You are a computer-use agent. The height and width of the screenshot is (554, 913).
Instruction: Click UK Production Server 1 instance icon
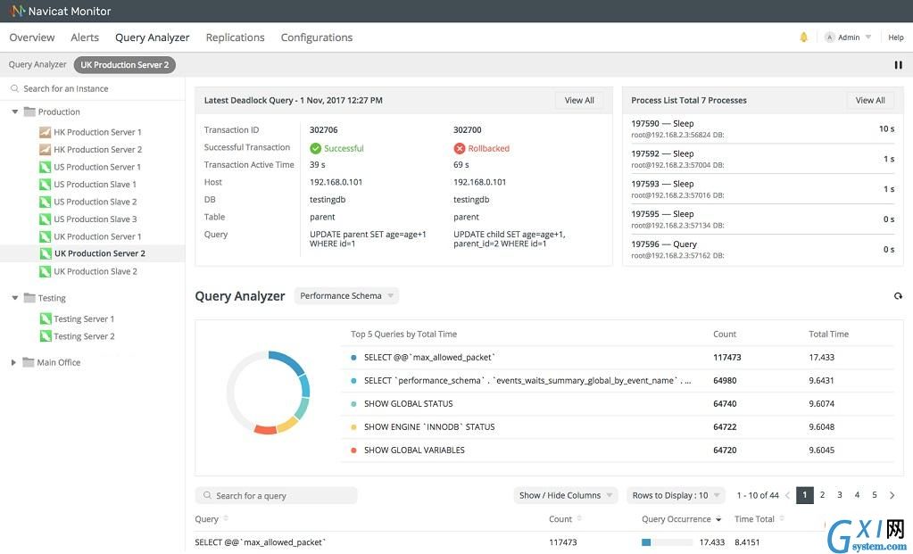pyautogui.click(x=45, y=236)
